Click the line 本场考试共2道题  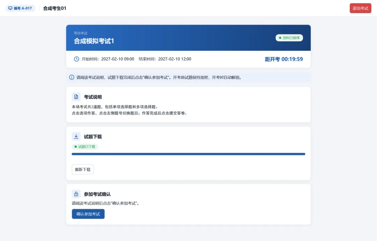click(115, 107)
